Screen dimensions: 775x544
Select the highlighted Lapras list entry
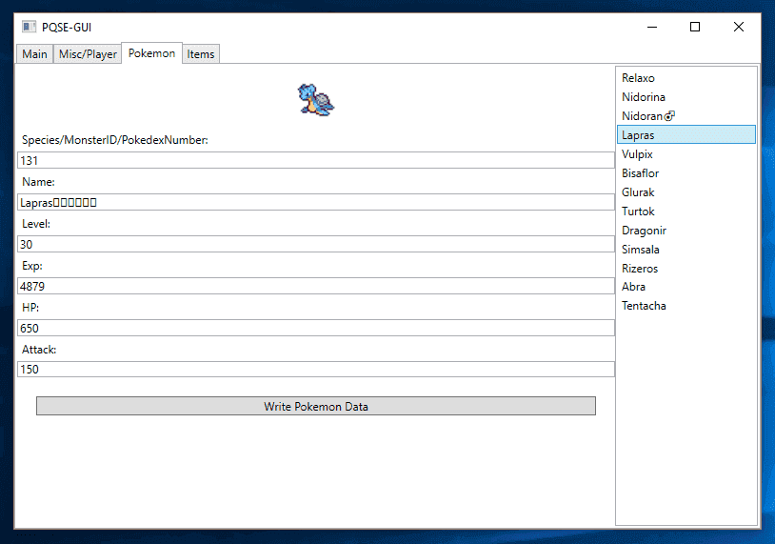686,135
